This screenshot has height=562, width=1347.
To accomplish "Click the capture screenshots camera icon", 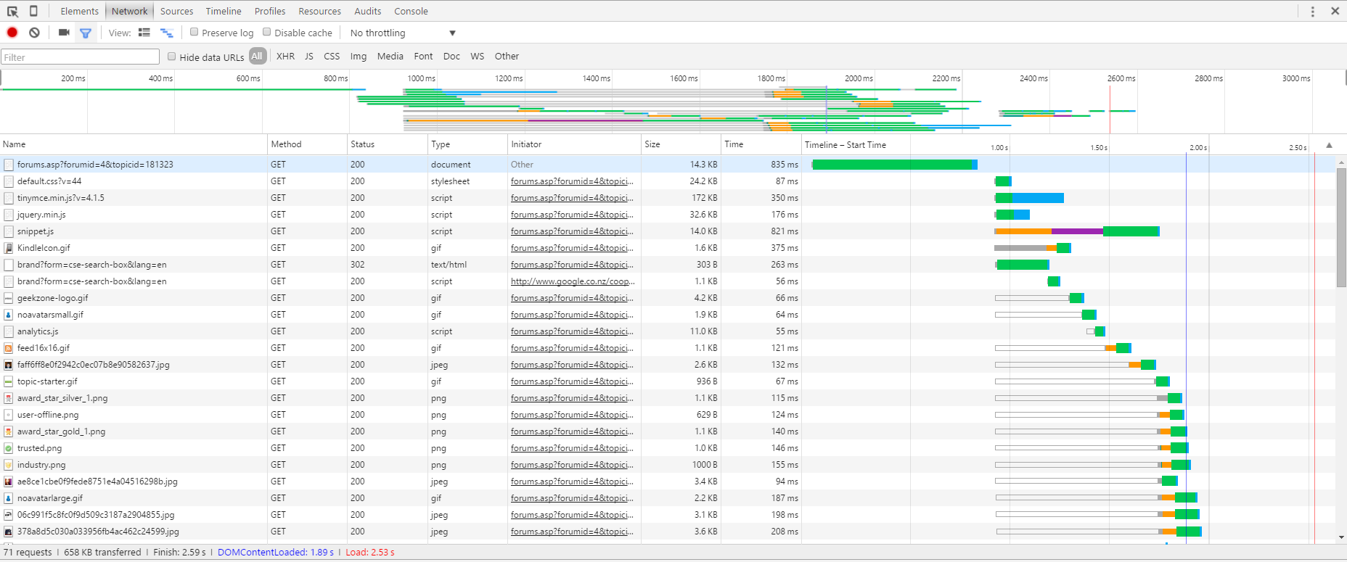I will click(64, 33).
